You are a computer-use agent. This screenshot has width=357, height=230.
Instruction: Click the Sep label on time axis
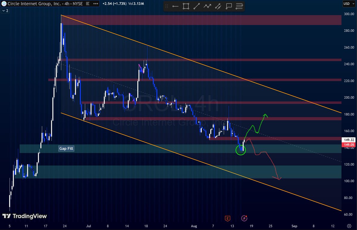294,226
